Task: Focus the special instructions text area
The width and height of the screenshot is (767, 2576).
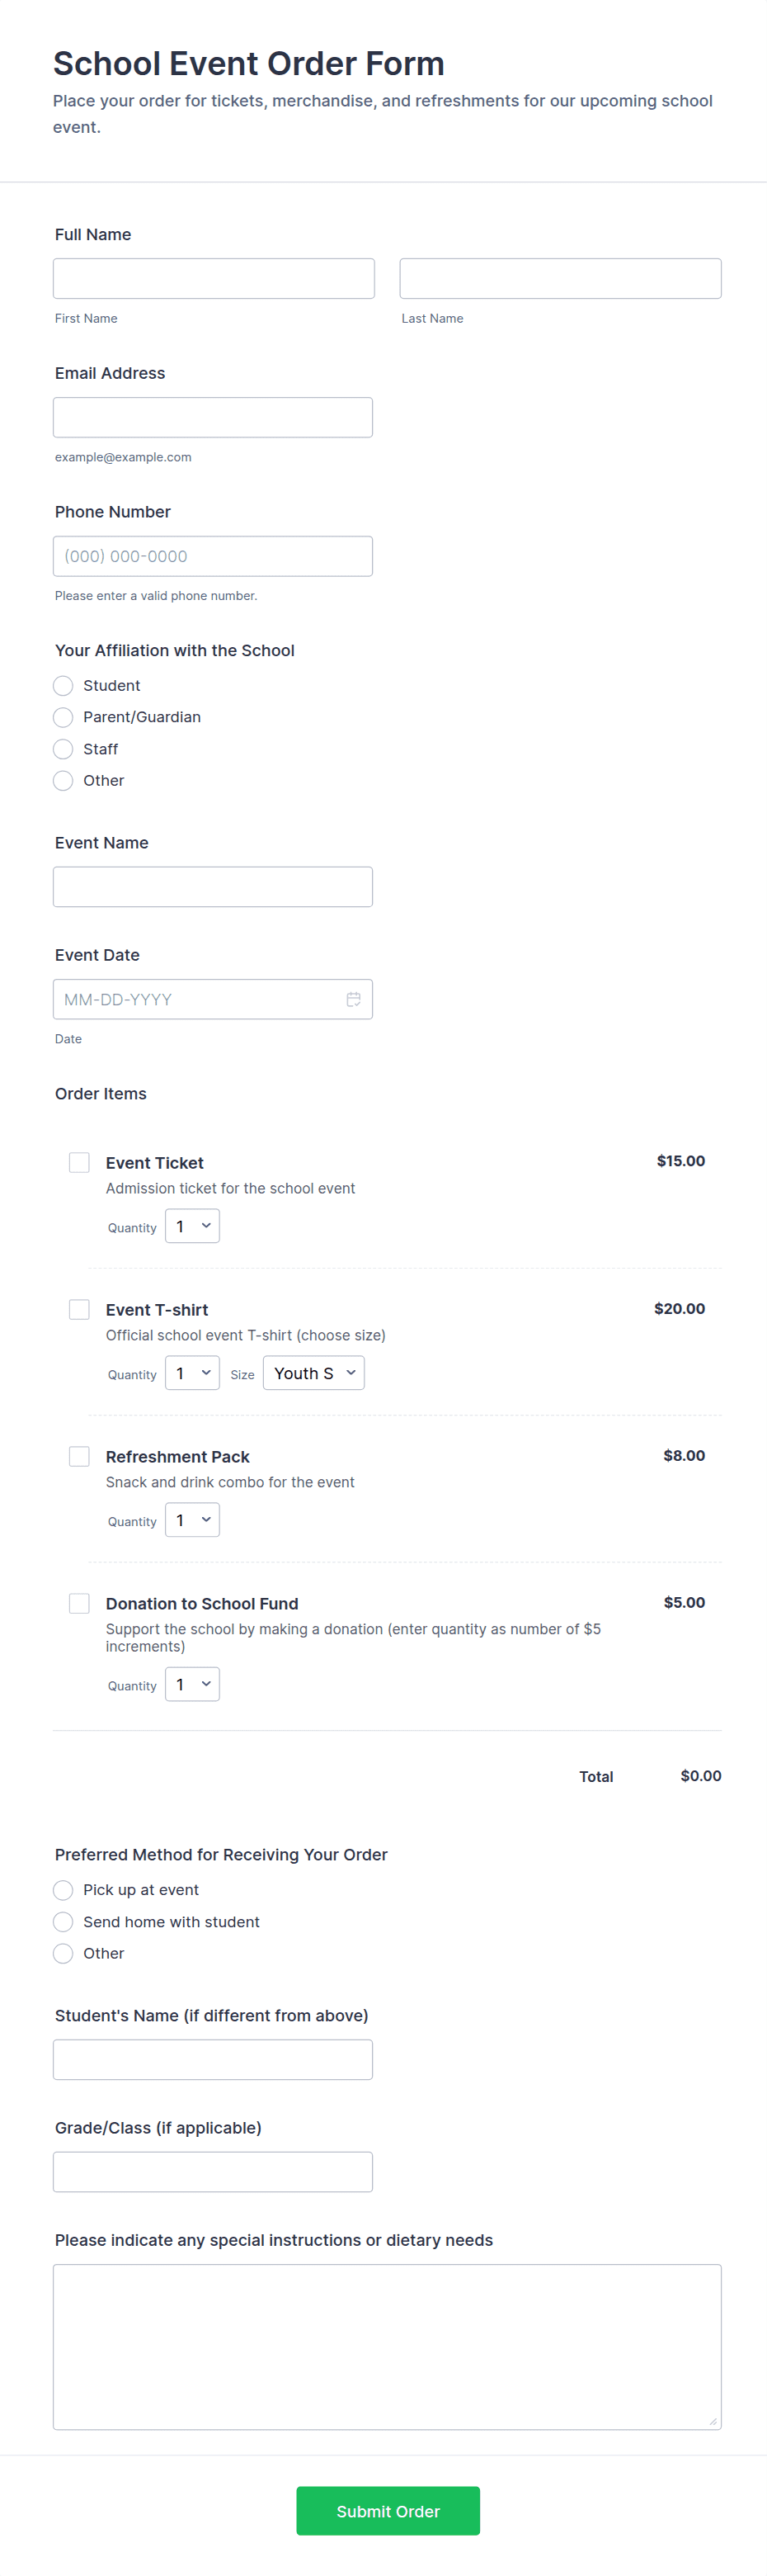Action: pos(387,2346)
